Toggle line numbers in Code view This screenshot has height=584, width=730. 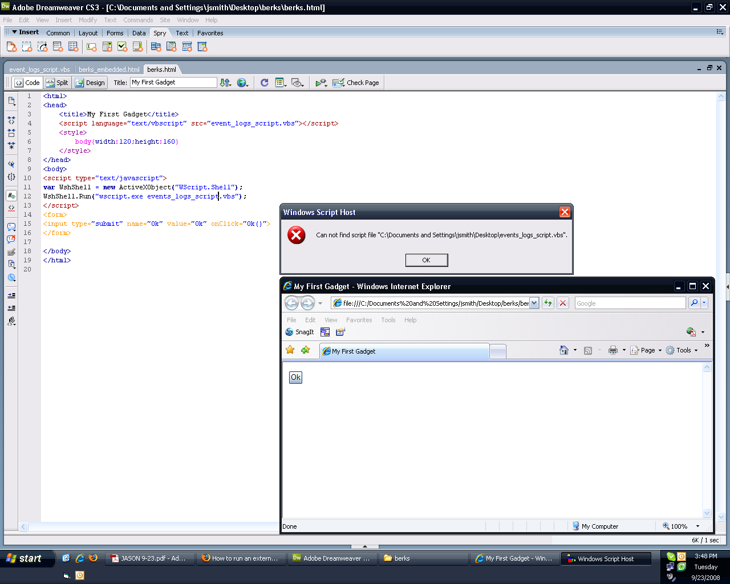coord(11,194)
